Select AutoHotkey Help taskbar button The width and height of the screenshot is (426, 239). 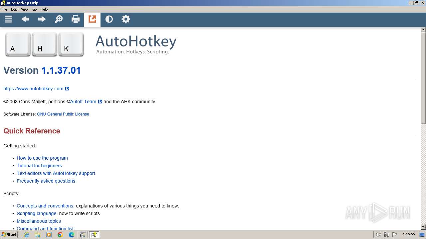(94, 235)
